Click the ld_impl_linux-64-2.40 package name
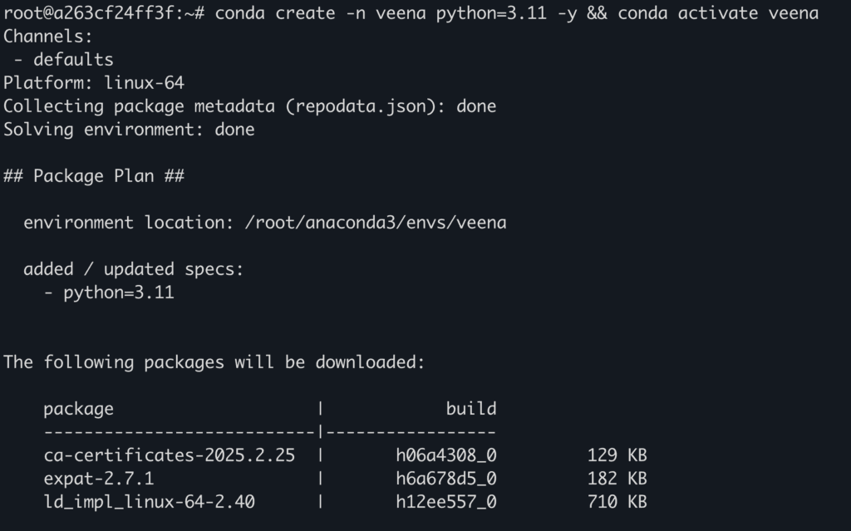This screenshot has height=531, width=851. click(149, 502)
